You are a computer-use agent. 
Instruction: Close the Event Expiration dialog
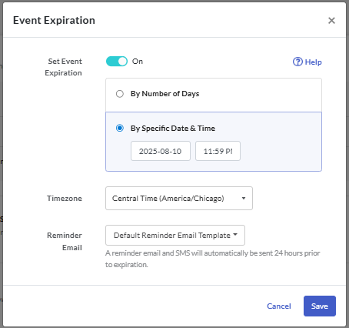point(331,21)
